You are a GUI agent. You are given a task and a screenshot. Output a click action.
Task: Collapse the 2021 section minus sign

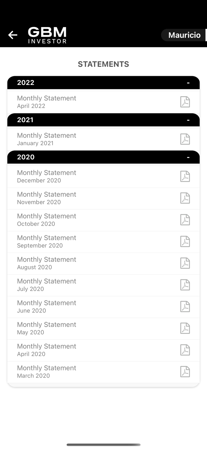pos(188,120)
